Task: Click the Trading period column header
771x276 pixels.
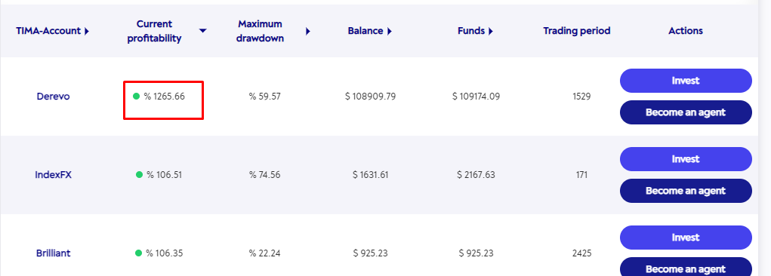Action: pyautogui.click(x=577, y=31)
